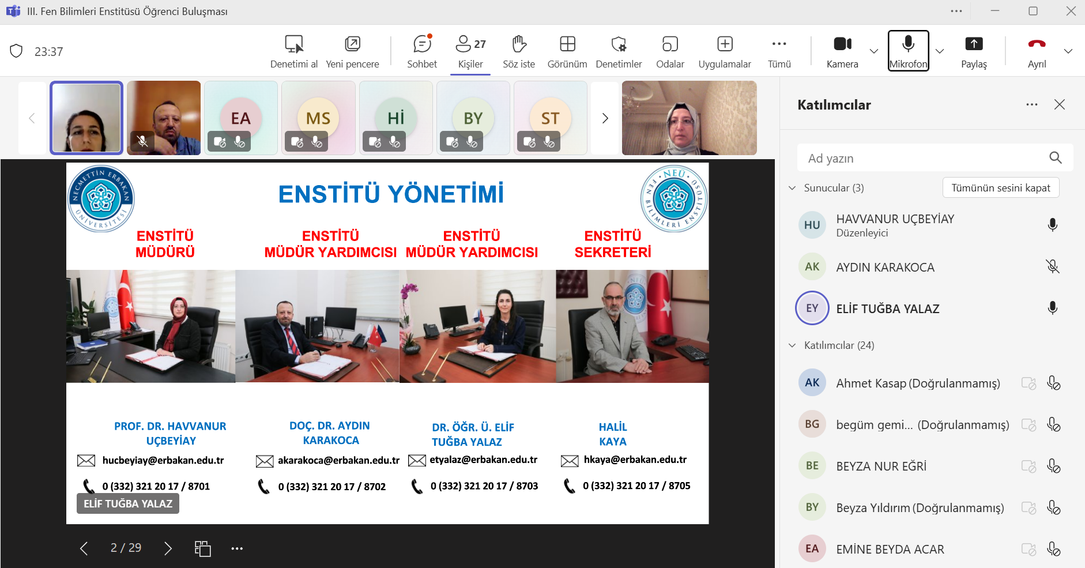The height and width of the screenshot is (568, 1085).
Task: Raise hand with Söz iste
Action: click(518, 51)
